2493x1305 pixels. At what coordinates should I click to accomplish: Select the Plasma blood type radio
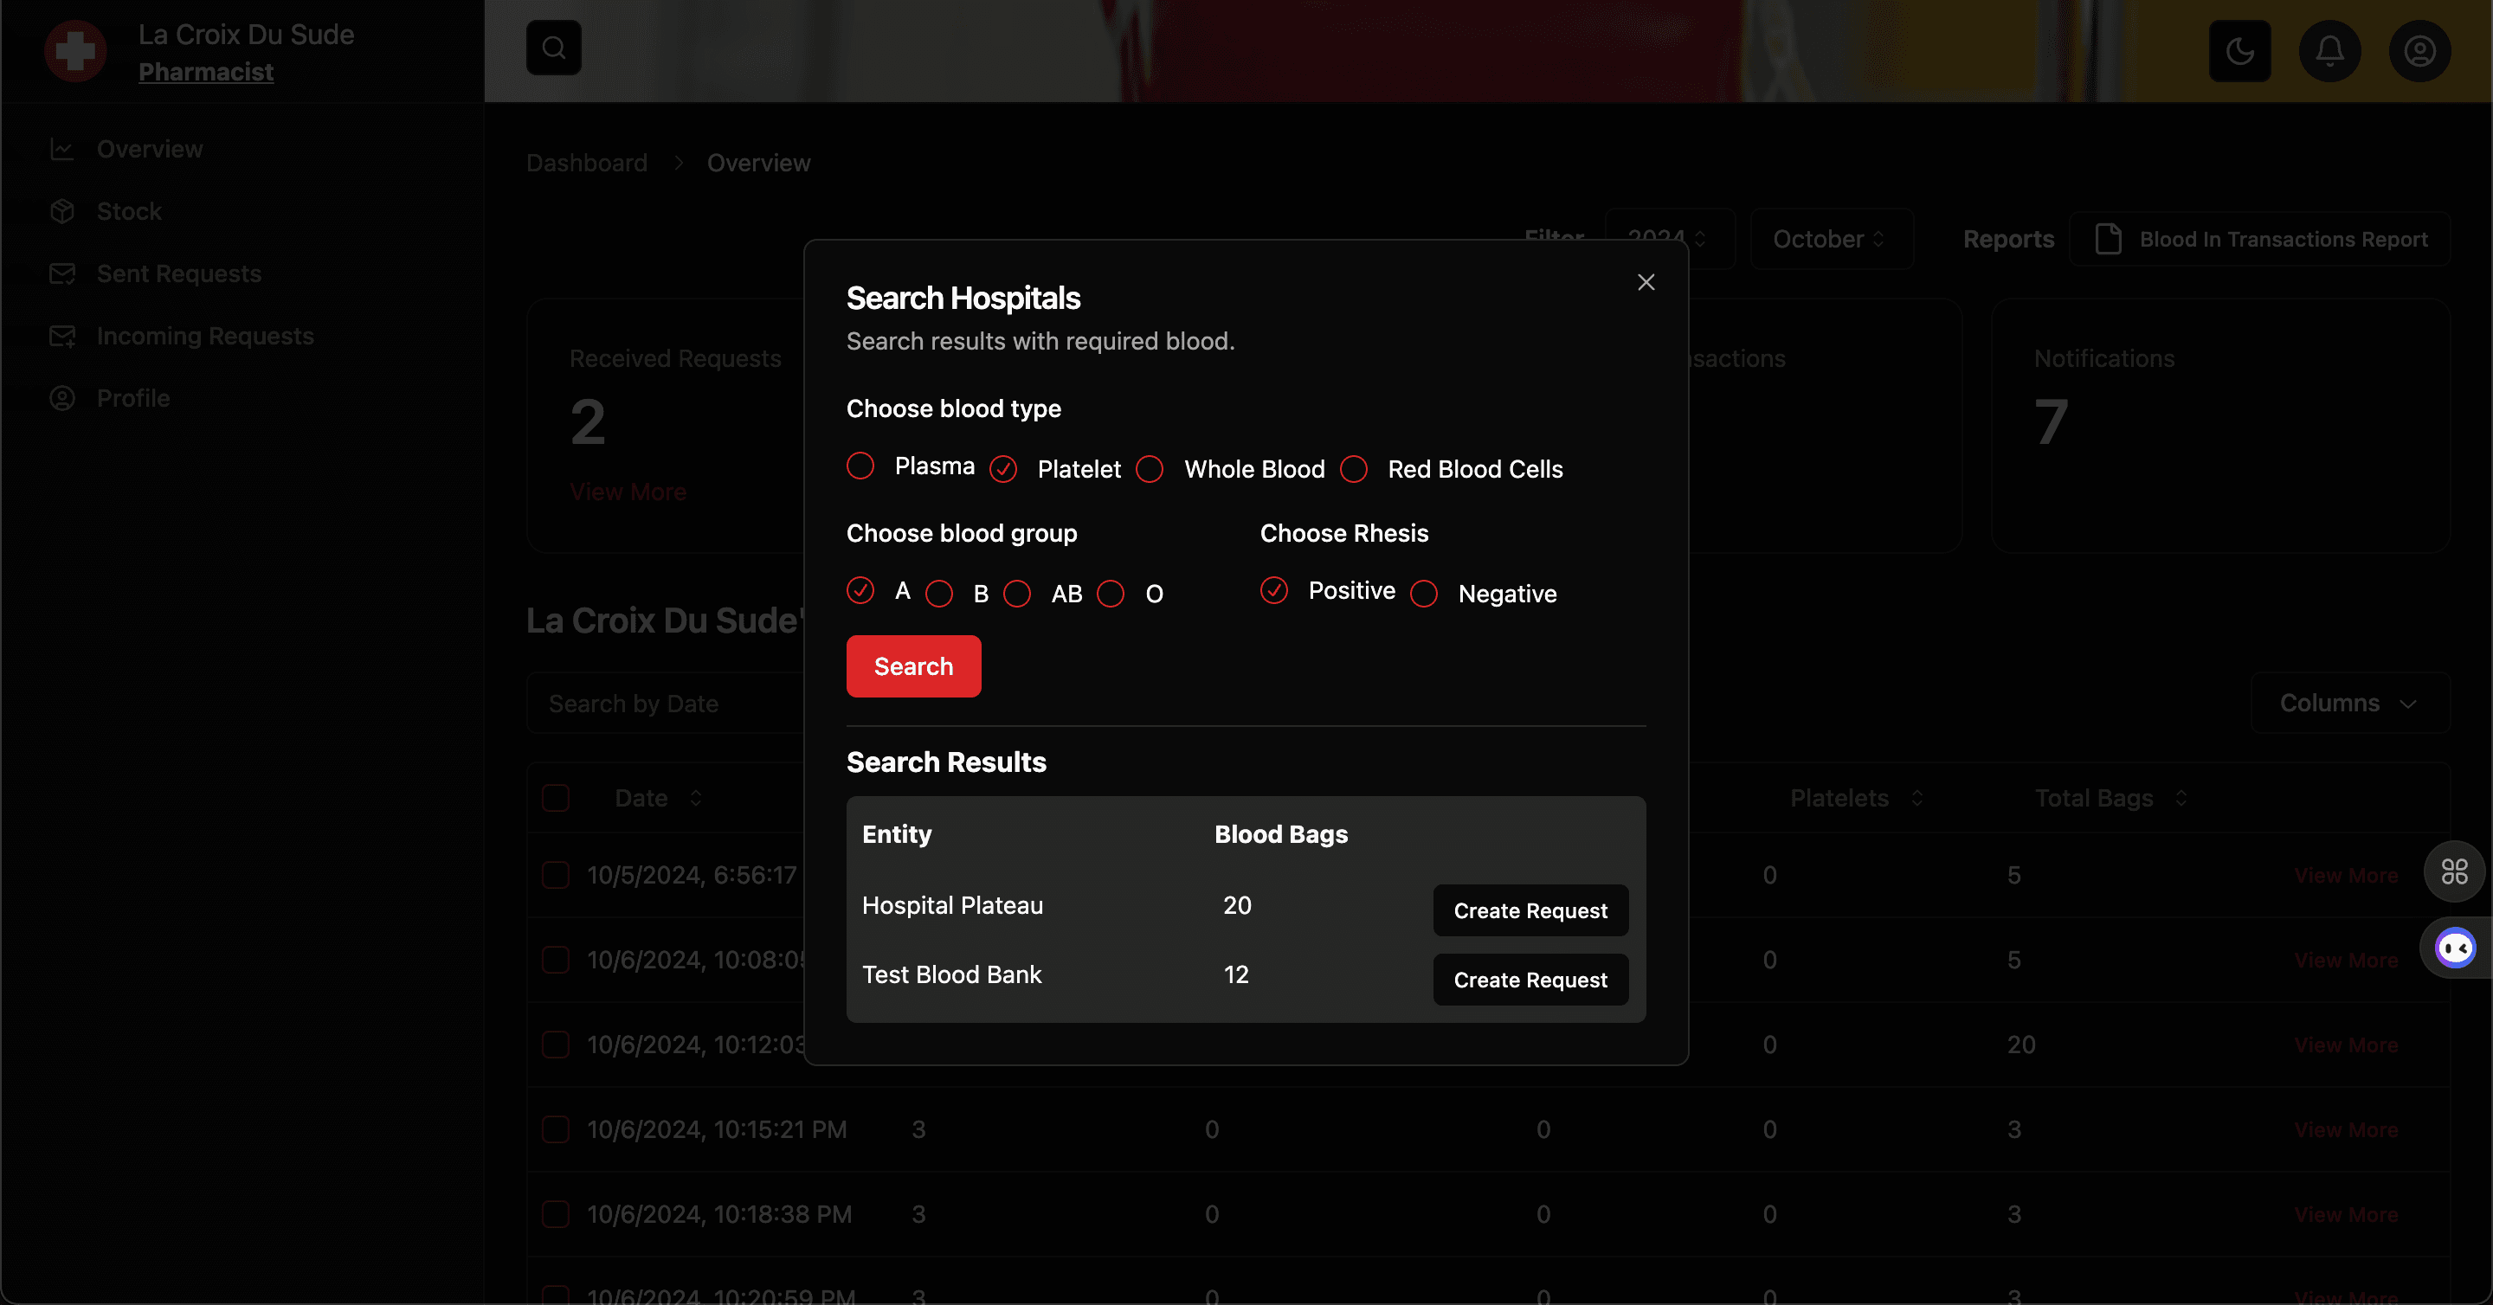pos(860,466)
